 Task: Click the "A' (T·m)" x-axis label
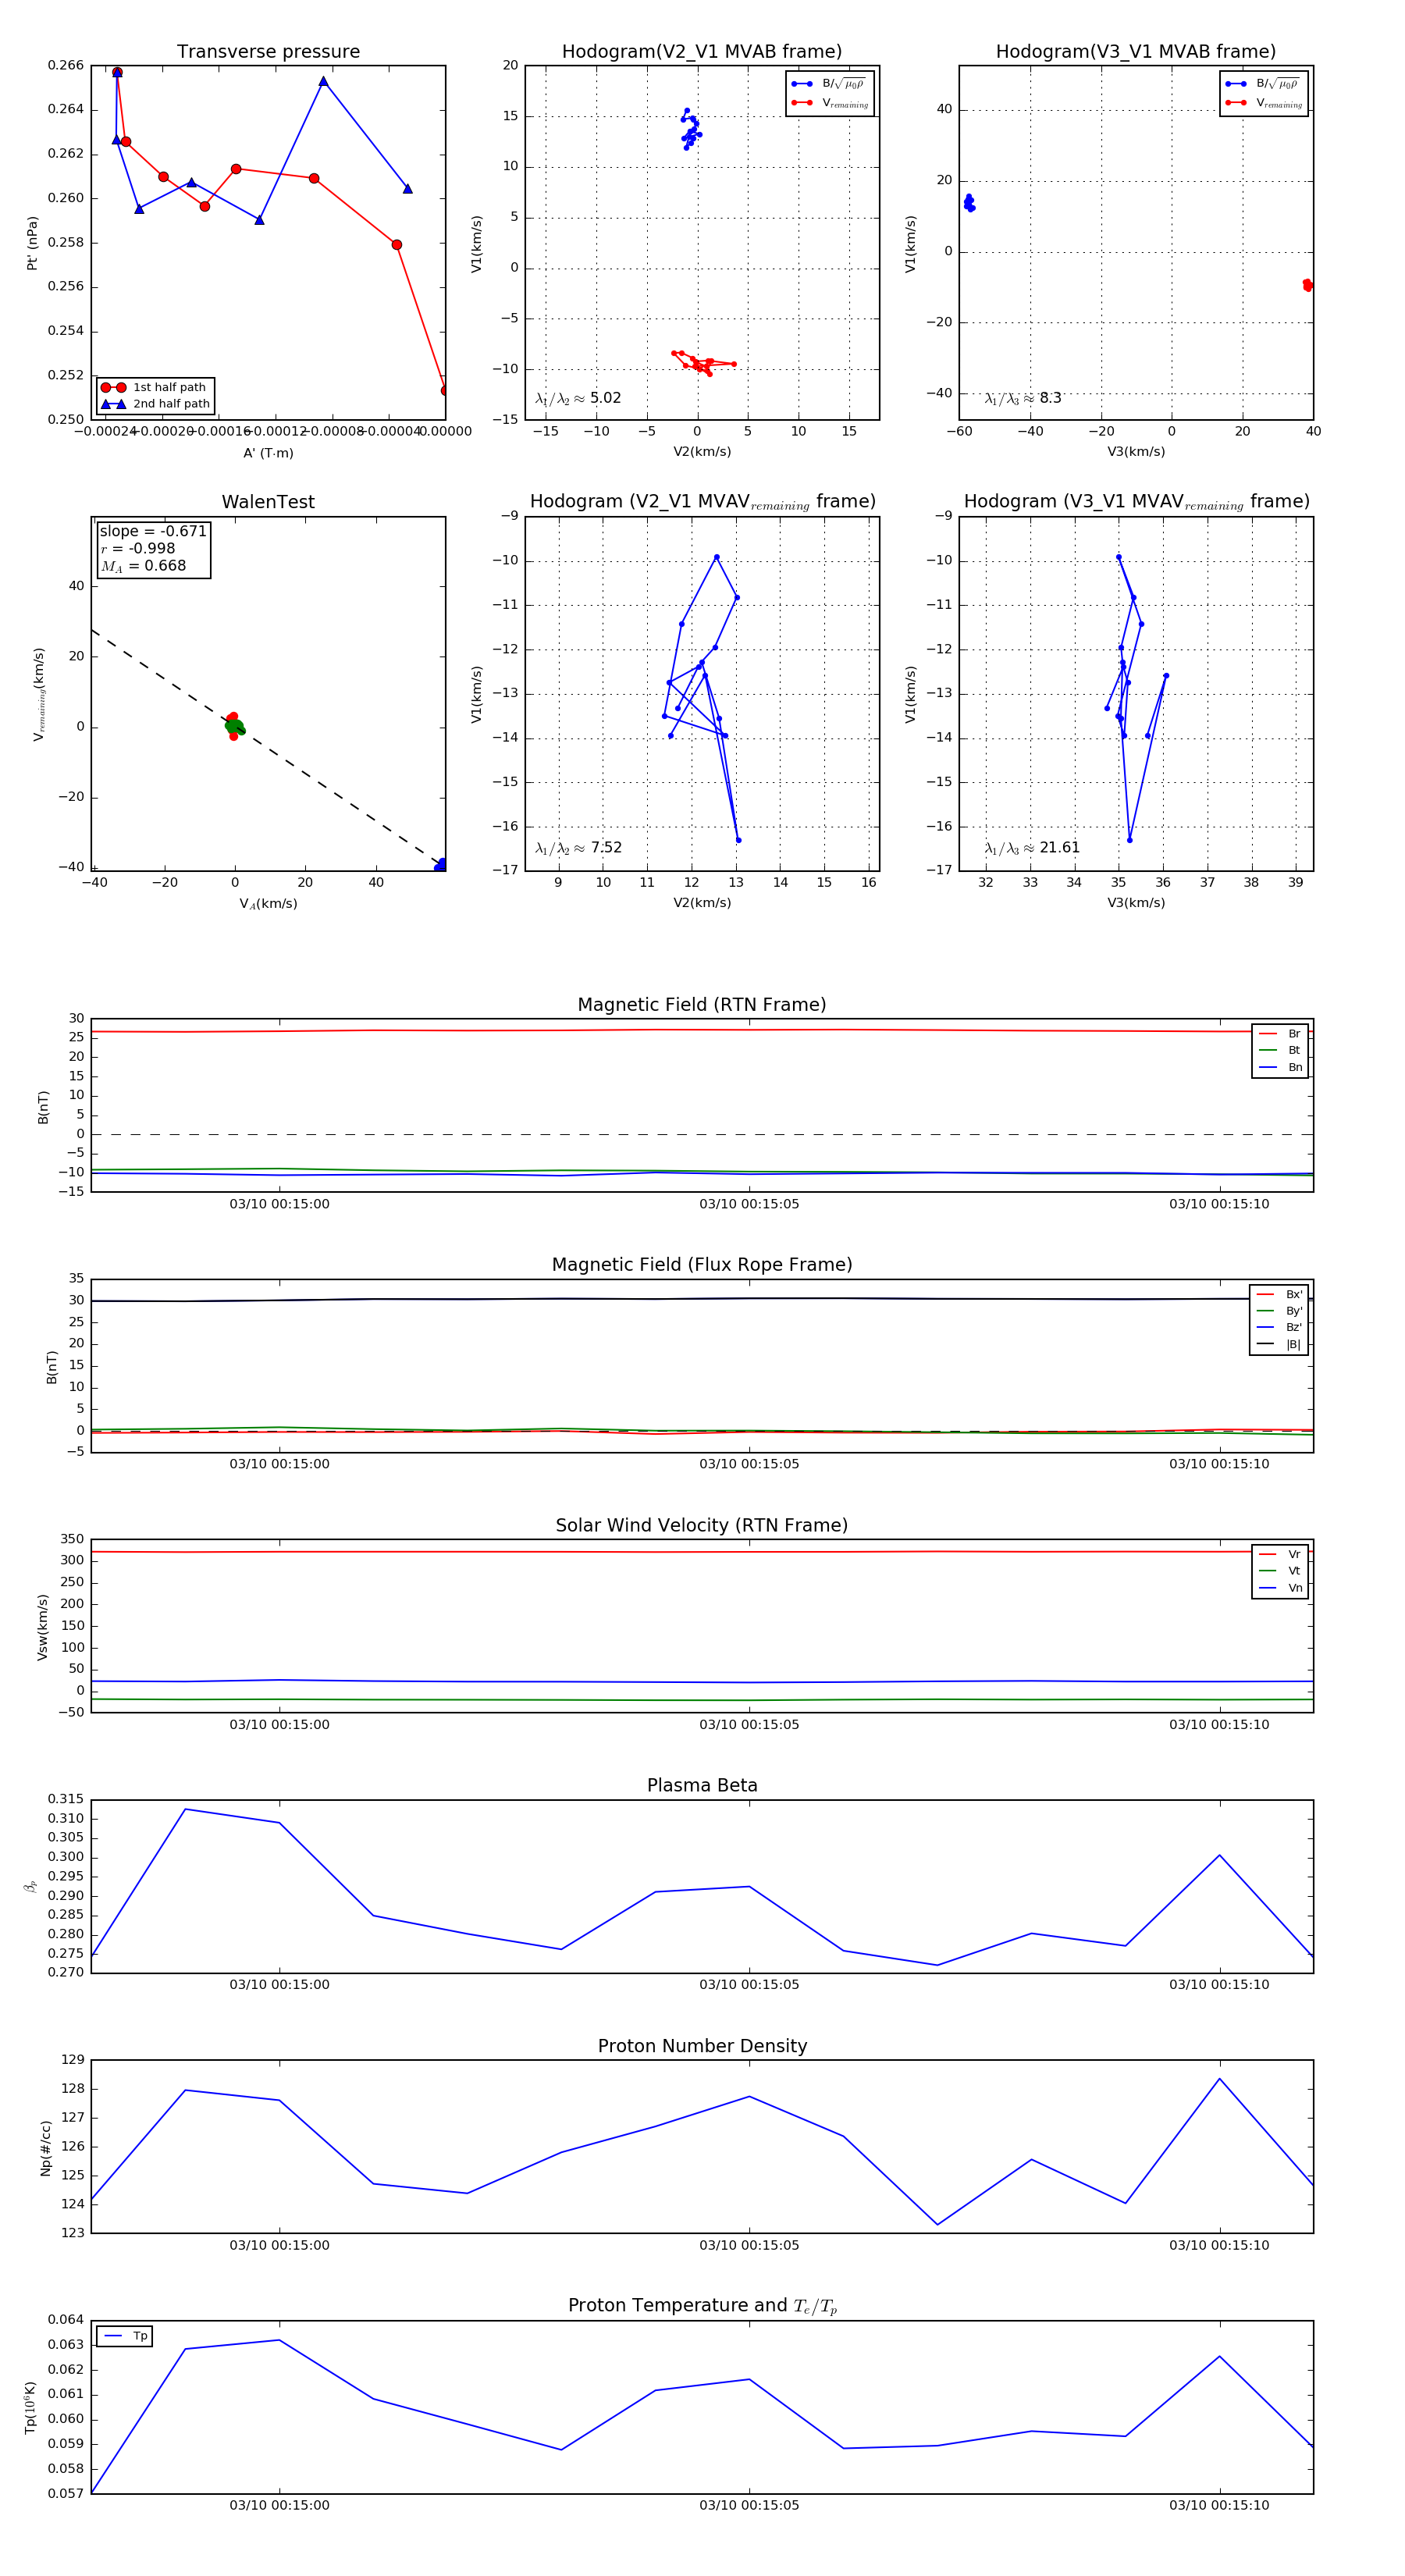click(x=268, y=453)
